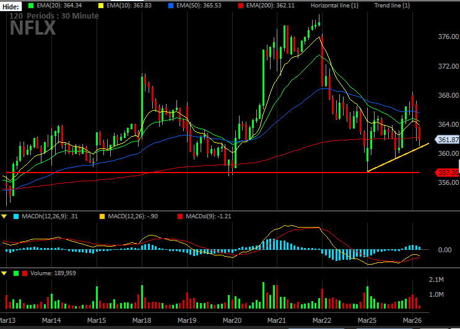Click the Mar21 date axis label

[x=277, y=320]
